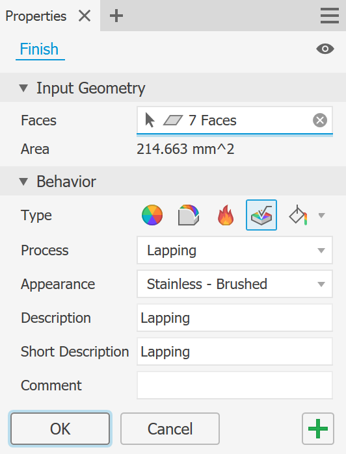Collapse the Input Geometry section
Screen dimensions: 346x454
[x=23, y=88]
